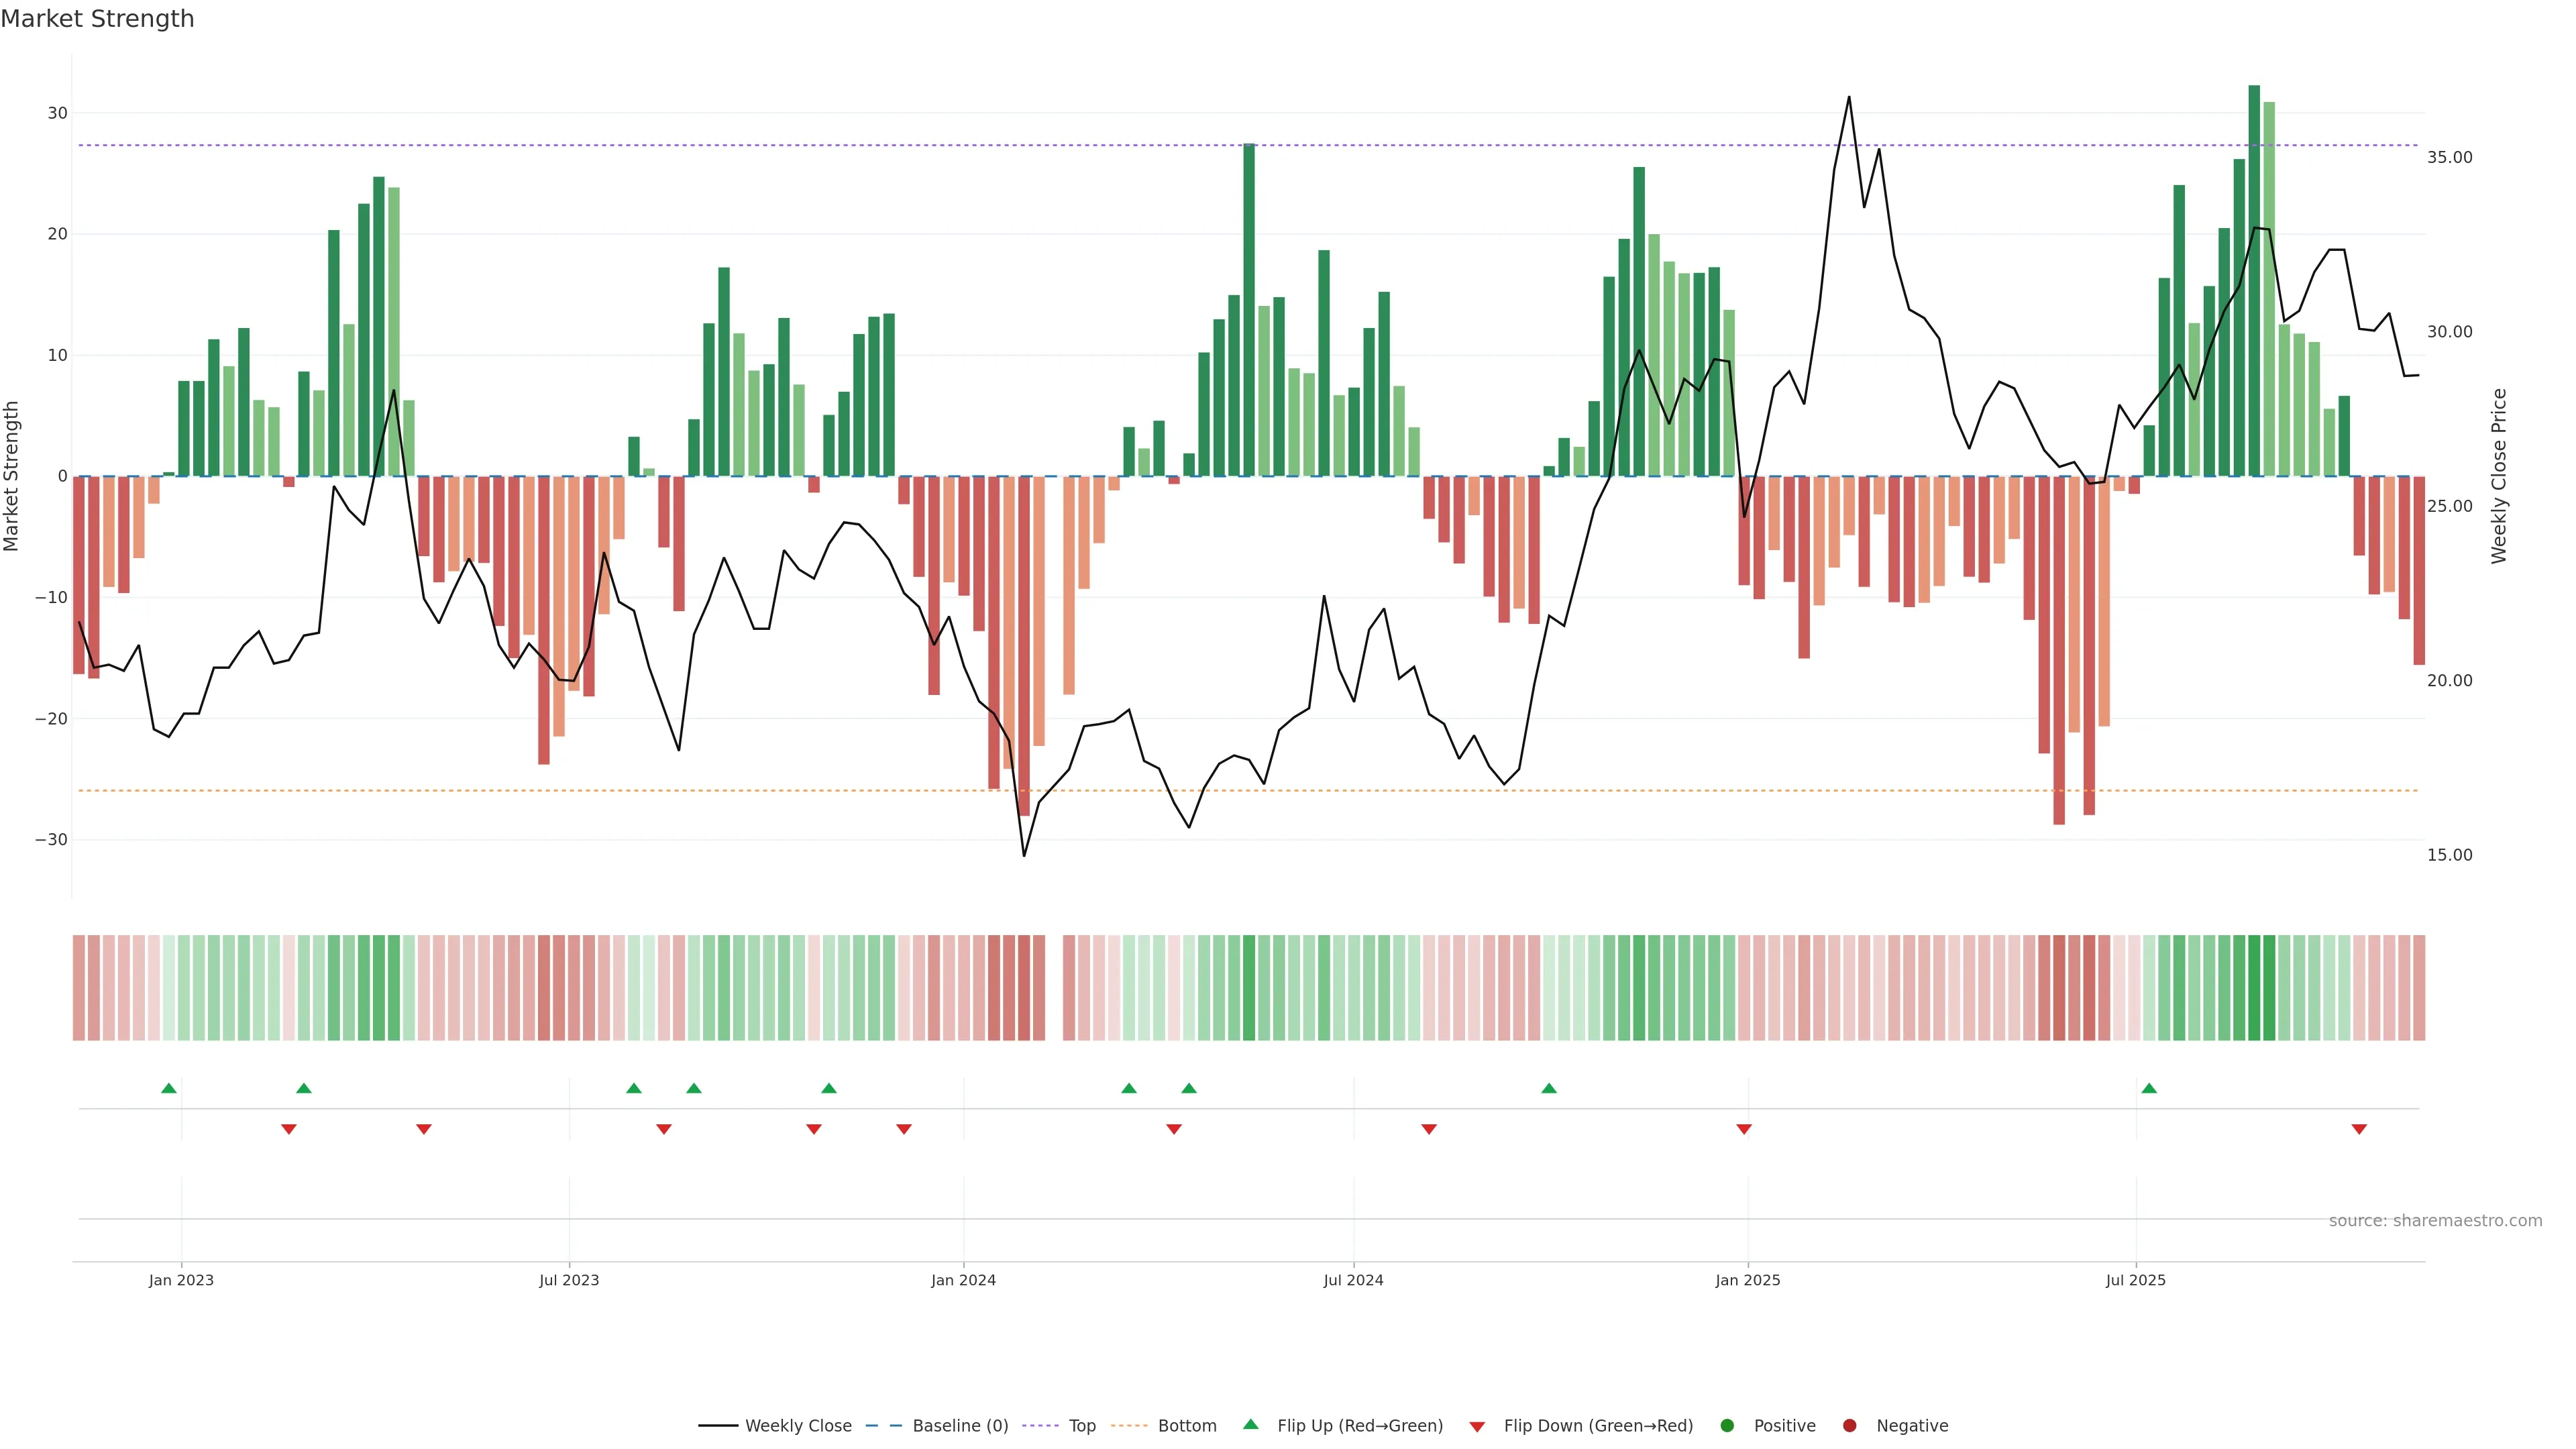
Task: Click the Positive green circle legend icon
Action: point(1727,1425)
